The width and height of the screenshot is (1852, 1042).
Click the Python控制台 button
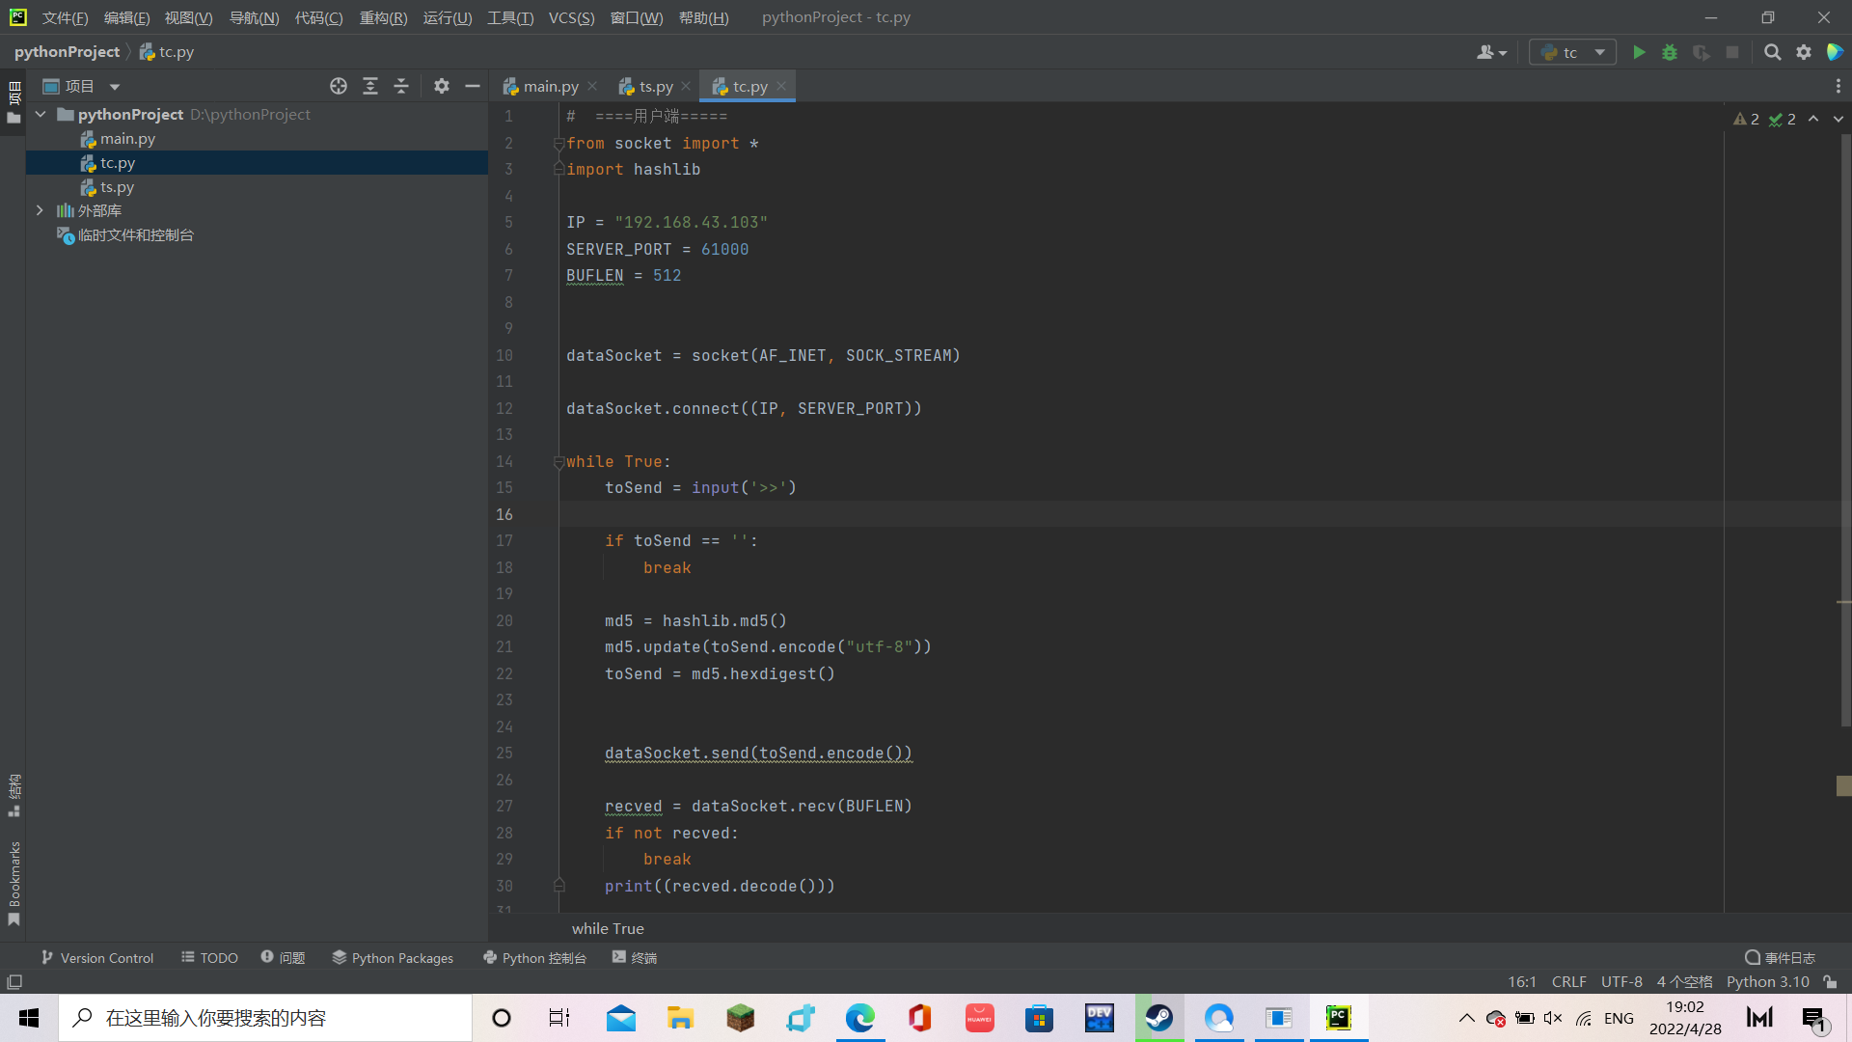(x=534, y=958)
